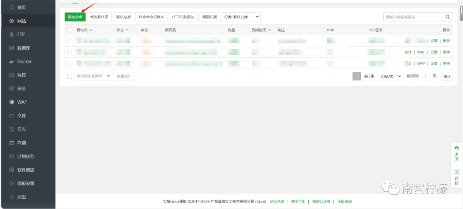The width and height of the screenshot is (463, 209).
Task: Open the 分类: 默认分类 dropdown
Action: (241, 17)
